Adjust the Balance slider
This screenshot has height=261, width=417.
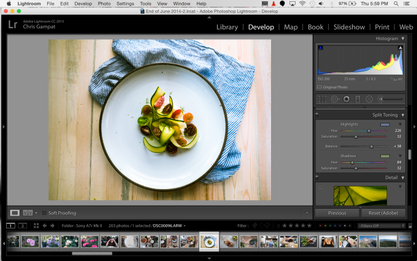point(372,147)
